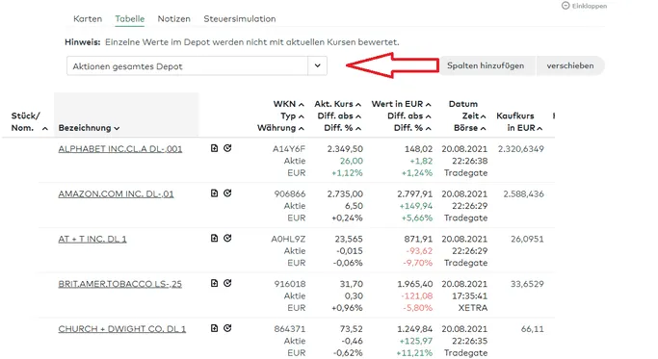Screen dimensions: 658x359
Task: Click time value 17:35:41
Action: (469, 295)
